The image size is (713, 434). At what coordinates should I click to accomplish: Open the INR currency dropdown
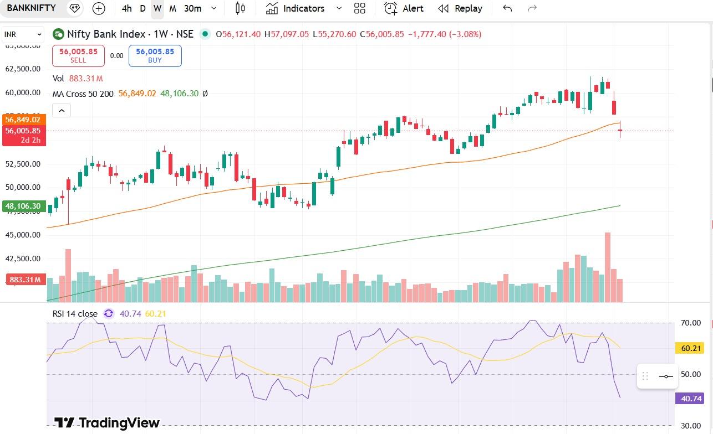23,34
